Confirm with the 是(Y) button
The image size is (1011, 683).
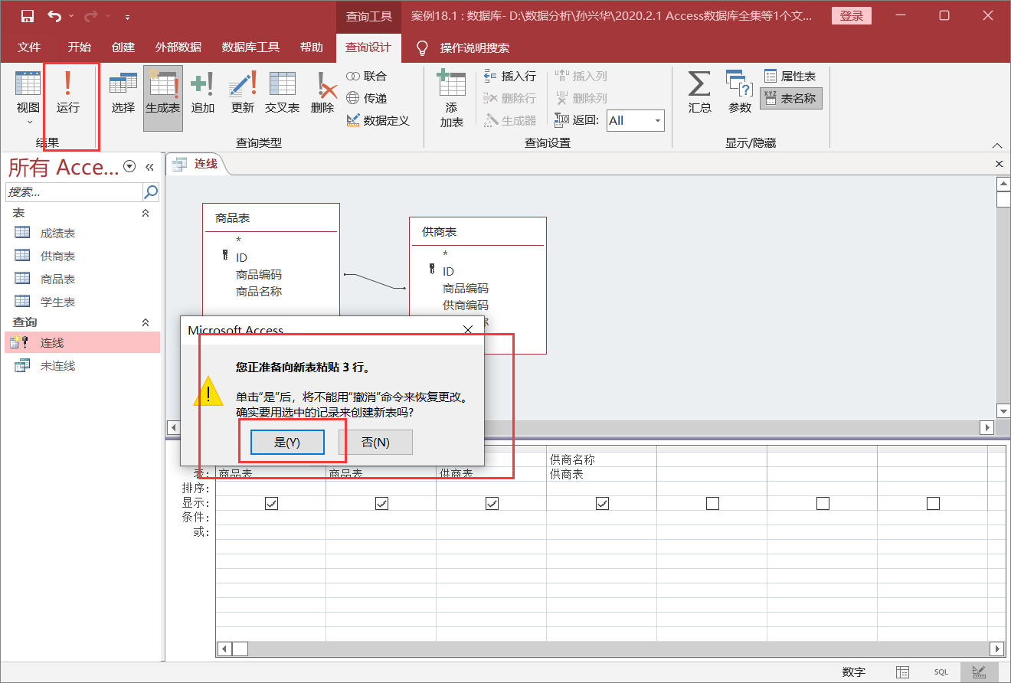click(x=287, y=442)
